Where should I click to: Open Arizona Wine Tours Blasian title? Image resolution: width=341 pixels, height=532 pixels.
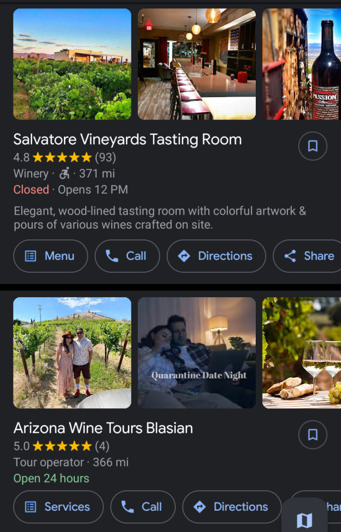103,428
